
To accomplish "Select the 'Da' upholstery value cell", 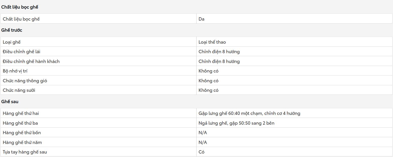I will click(201, 19).
